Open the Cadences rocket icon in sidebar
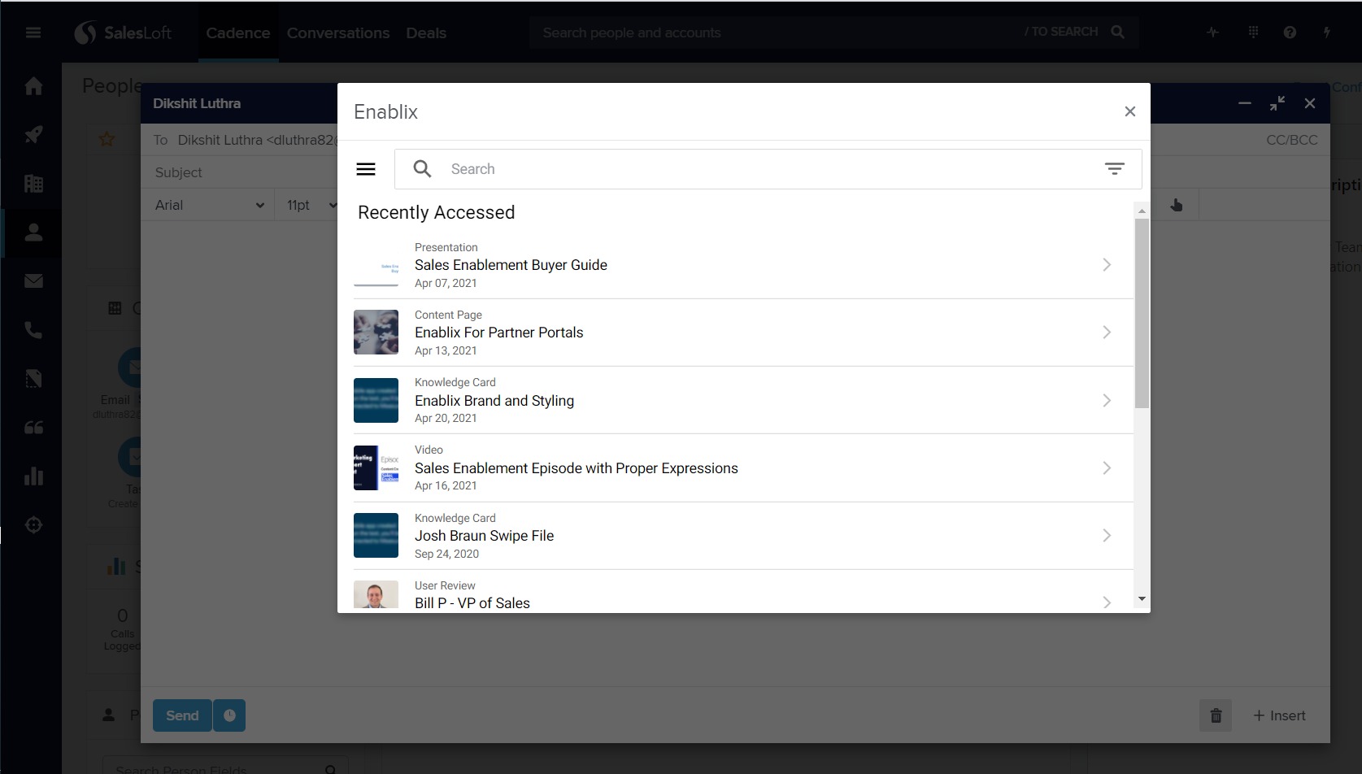 [x=33, y=135]
